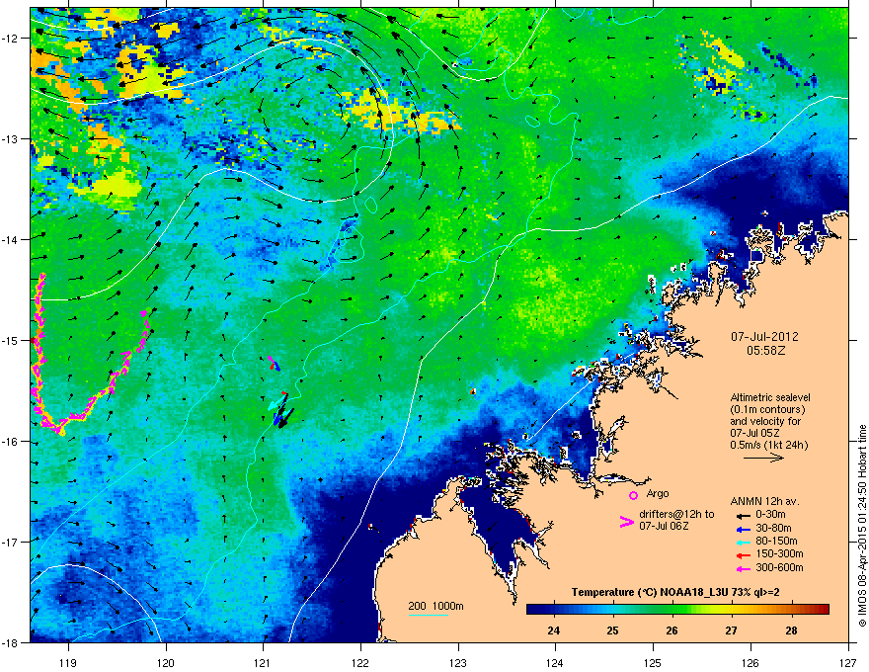Click the colorbar tick label '24'
Image resolution: width=869 pixels, height=672 pixels.
pos(553,630)
